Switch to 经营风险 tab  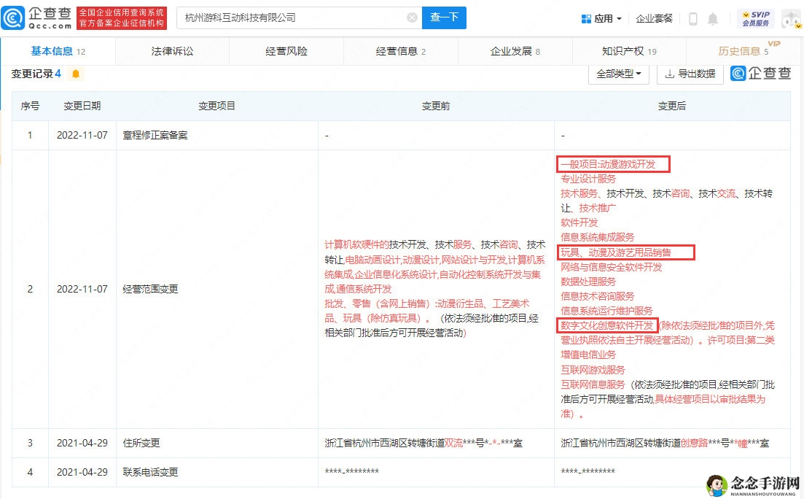point(286,51)
